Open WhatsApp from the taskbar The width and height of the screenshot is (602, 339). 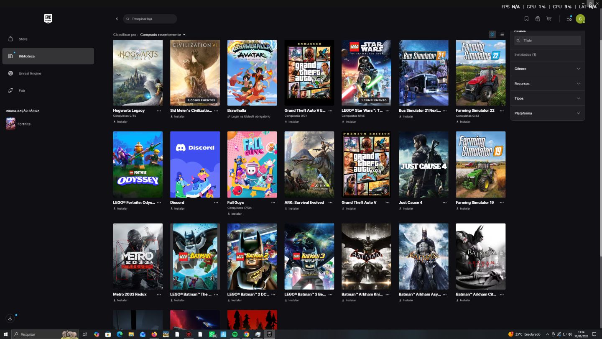tap(212, 334)
